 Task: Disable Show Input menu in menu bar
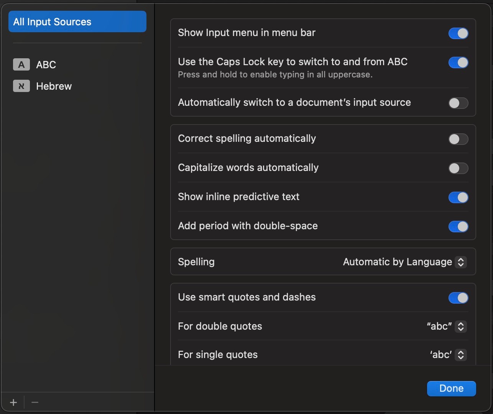pos(458,33)
